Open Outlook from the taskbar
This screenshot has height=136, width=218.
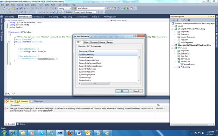point(88,133)
